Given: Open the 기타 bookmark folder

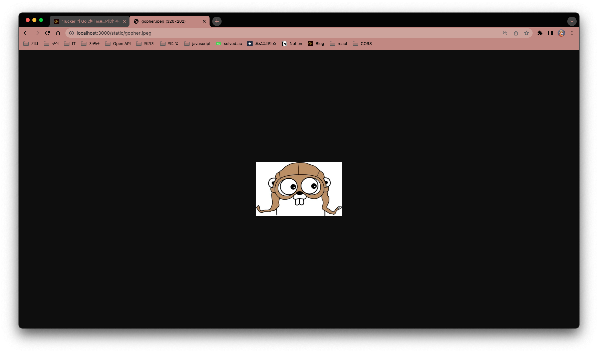Looking at the screenshot, I should click(31, 44).
